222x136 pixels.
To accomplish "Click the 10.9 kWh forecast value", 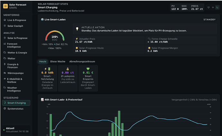I will 81,51.
